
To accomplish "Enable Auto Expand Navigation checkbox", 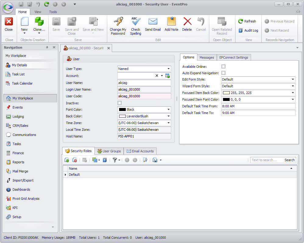I will pos(223,73).
